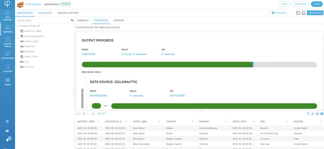This screenshot has height=149, width=324.
Task: Open Dashboards in the sidebar
Action: click(7, 55)
